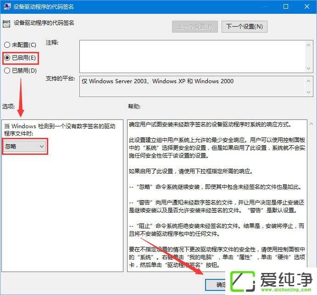Click the comment box scroll-down arrow
Viewport: 317px width, 295px height.
click(308, 68)
